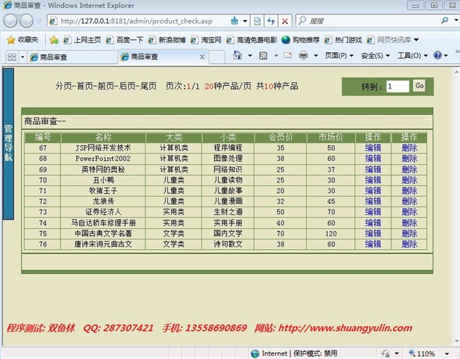Open the 收藏夹 favorites star button
This screenshot has height=359, width=460.
[x=23, y=40]
